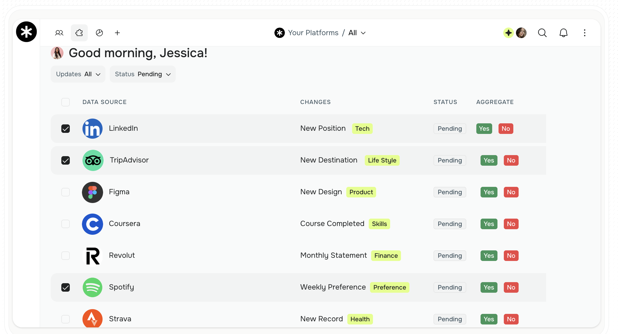The image size is (618, 334).
Task: Open the integrations puzzle-piece panel
Action: point(79,33)
